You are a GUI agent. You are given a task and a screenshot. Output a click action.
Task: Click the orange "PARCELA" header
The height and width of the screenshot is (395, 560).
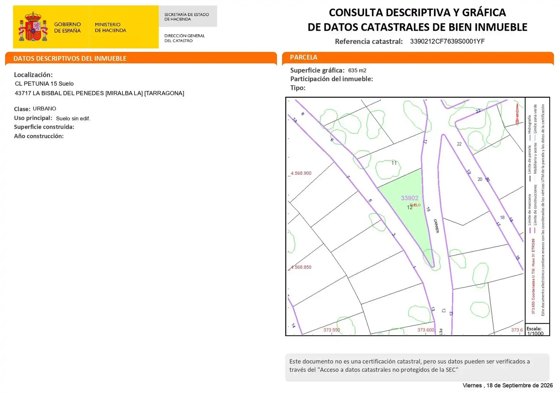pos(304,57)
